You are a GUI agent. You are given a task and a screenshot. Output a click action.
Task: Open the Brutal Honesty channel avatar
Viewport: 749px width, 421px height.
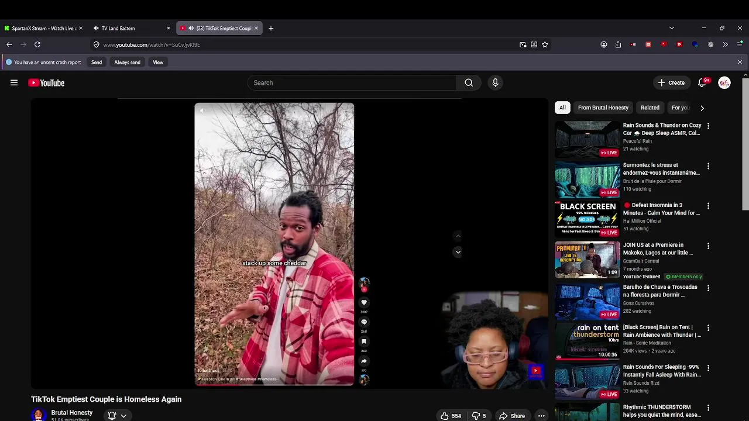point(39,415)
